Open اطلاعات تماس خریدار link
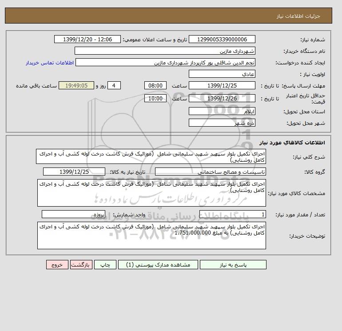The width and height of the screenshot is (342, 331). pos(50,63)
